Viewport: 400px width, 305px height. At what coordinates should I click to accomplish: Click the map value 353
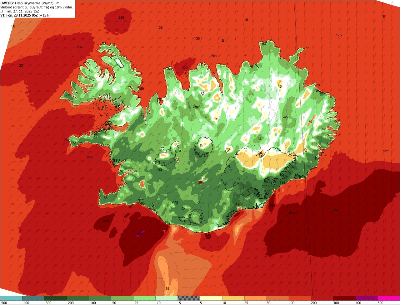(x=292, y=213)
